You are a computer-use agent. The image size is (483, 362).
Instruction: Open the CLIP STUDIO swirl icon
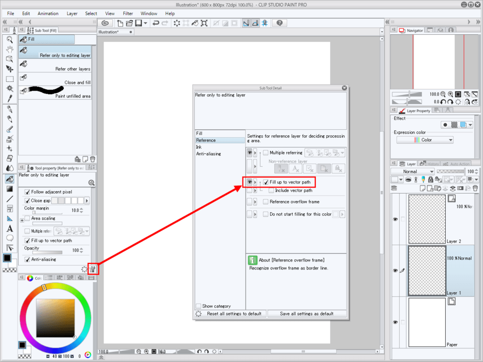(105, 23)
